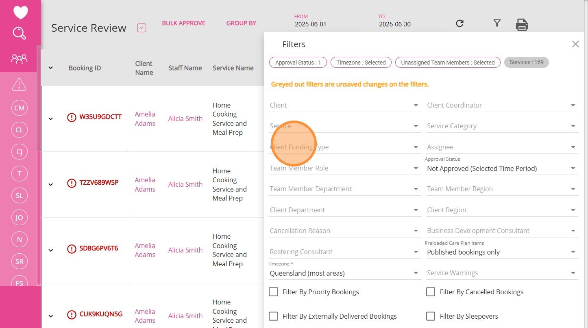The image size is (588, 328).
Task: Print the service review report
Action: 522,25
